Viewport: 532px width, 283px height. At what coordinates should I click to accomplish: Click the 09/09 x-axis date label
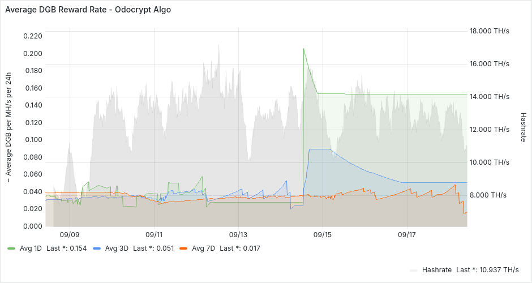(x=70, y=235)
